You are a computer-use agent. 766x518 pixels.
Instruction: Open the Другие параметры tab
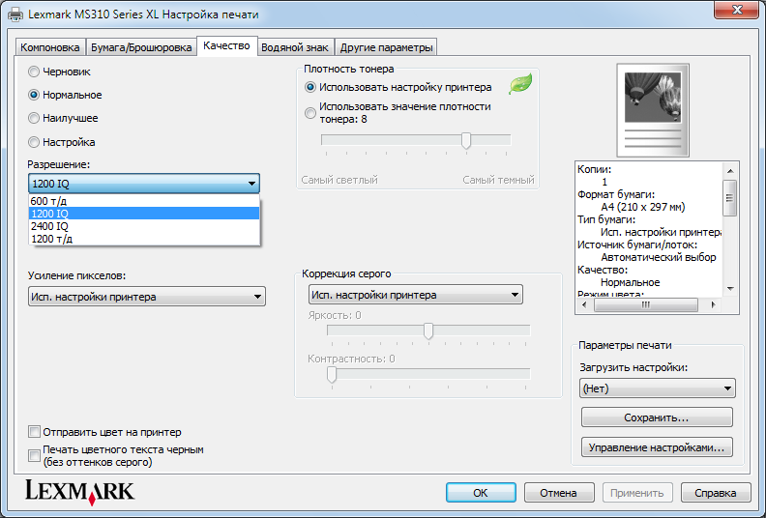point(387,47)
